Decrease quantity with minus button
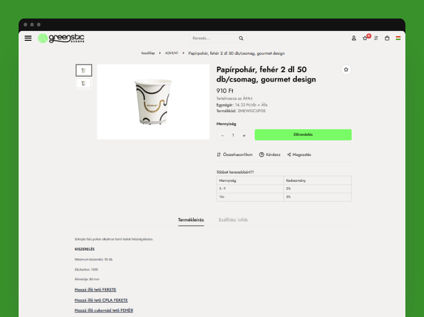The height and width of the screenshot is (317, 424). pos(222,135)
